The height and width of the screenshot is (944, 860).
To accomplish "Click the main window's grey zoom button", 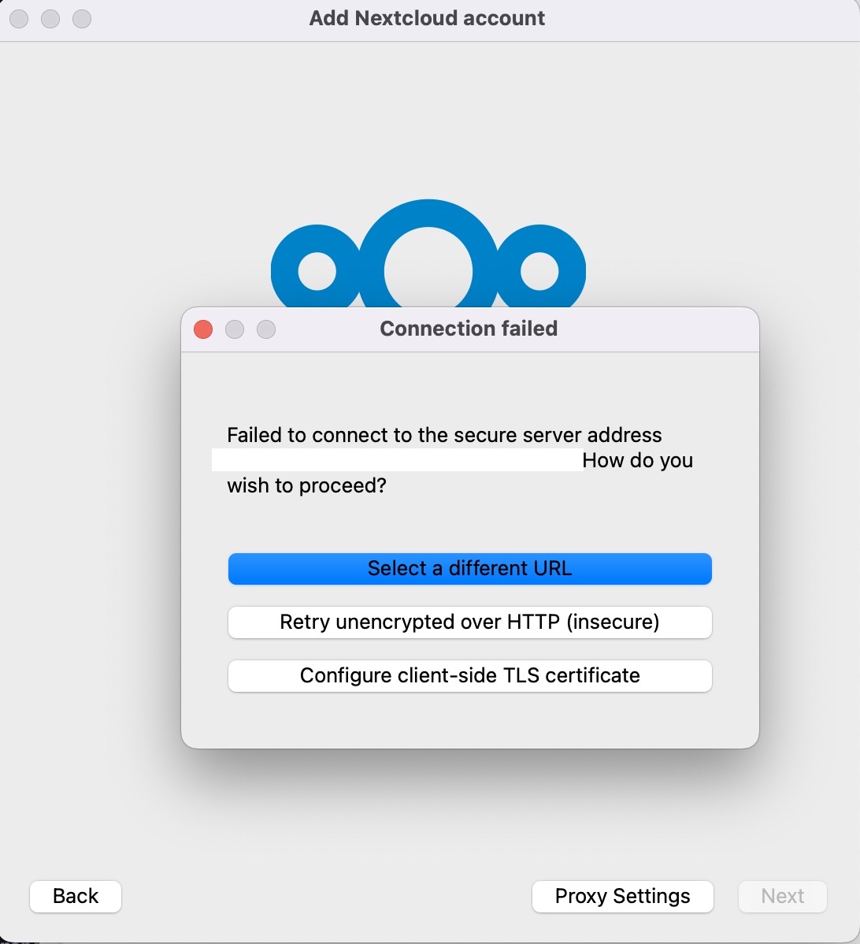I will pos(82,19).
